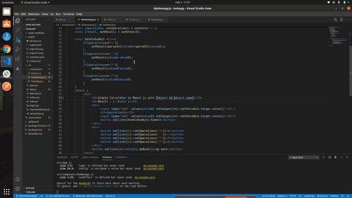Click Go Live in status bar
352x198 pixels.
click(322, 196)
